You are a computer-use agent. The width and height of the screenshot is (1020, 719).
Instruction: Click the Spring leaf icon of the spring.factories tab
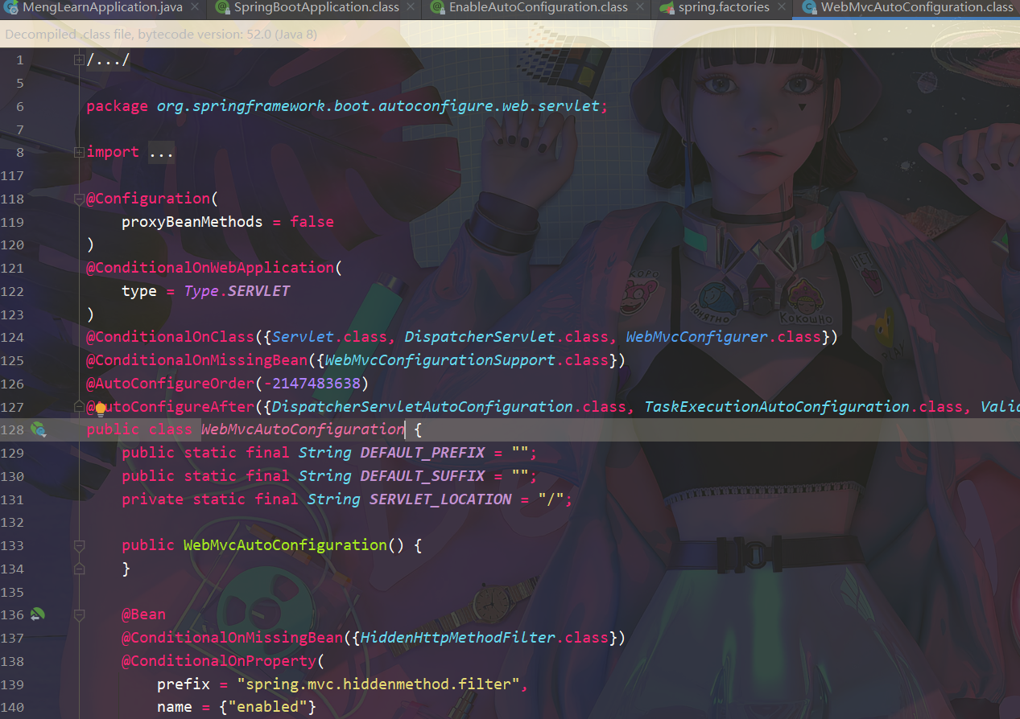(667, 7)
